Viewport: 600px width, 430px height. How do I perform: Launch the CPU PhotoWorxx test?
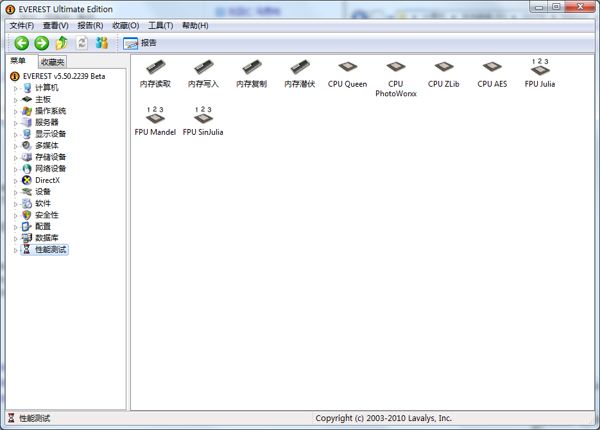point(395,69)
